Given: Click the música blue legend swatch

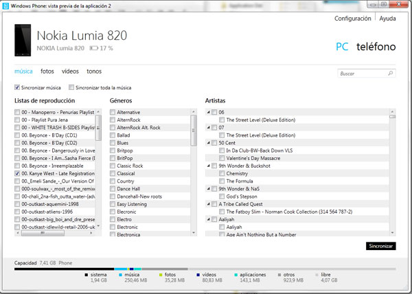Looking at the screenshot, I should [x=121, y=275].
